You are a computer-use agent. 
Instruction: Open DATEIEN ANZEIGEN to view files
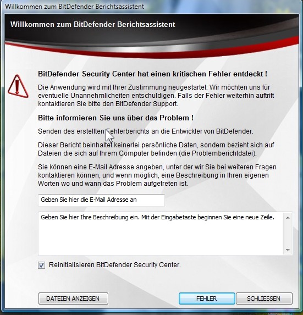tap(73, 299)
